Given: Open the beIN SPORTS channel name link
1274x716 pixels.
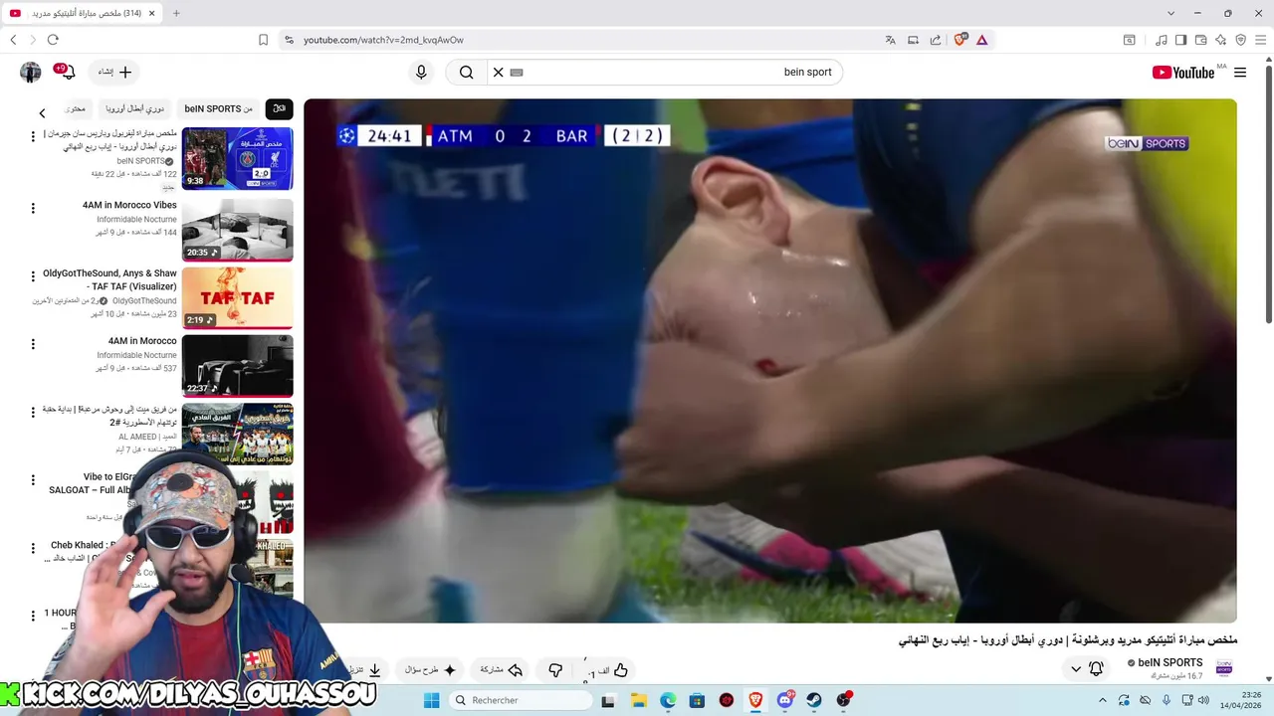Looking at the screenshot, I should (1170, 662).
